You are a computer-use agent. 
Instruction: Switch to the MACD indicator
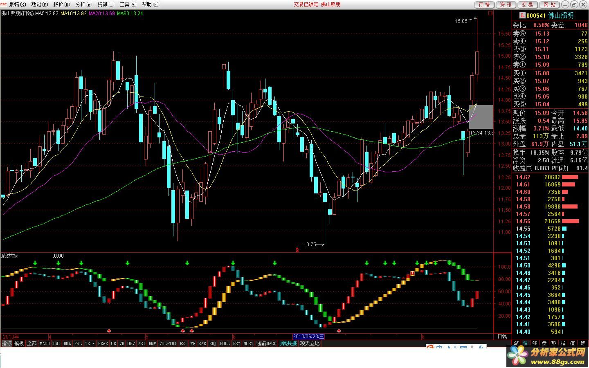tap(45, 343)
